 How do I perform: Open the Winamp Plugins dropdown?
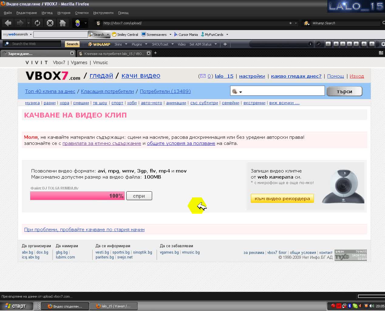[x=139, y=44]
